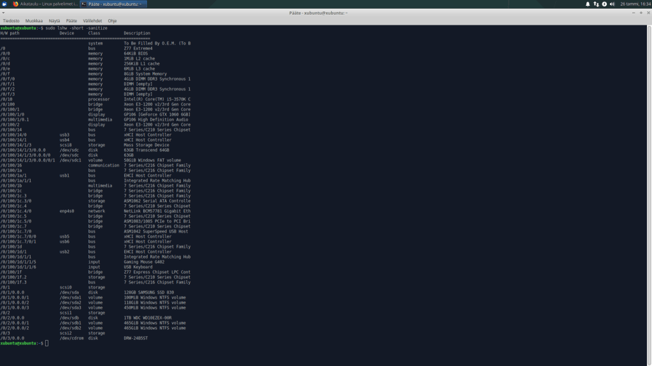Open the Pääte menu

[72, 20]
